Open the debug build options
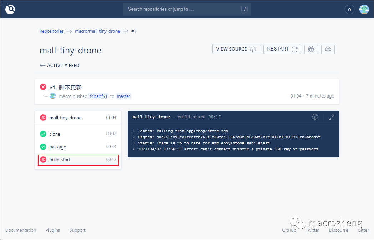Viewport: 374px width, 240px height. point(311,49)
